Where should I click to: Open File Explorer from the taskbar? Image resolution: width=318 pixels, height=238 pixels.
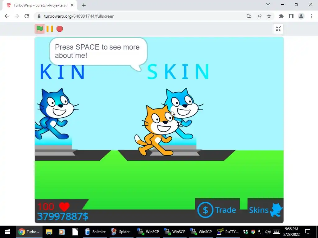[49, 232]
